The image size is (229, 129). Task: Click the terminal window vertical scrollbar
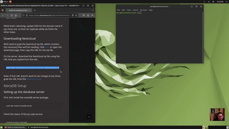(x=203, y=37)
